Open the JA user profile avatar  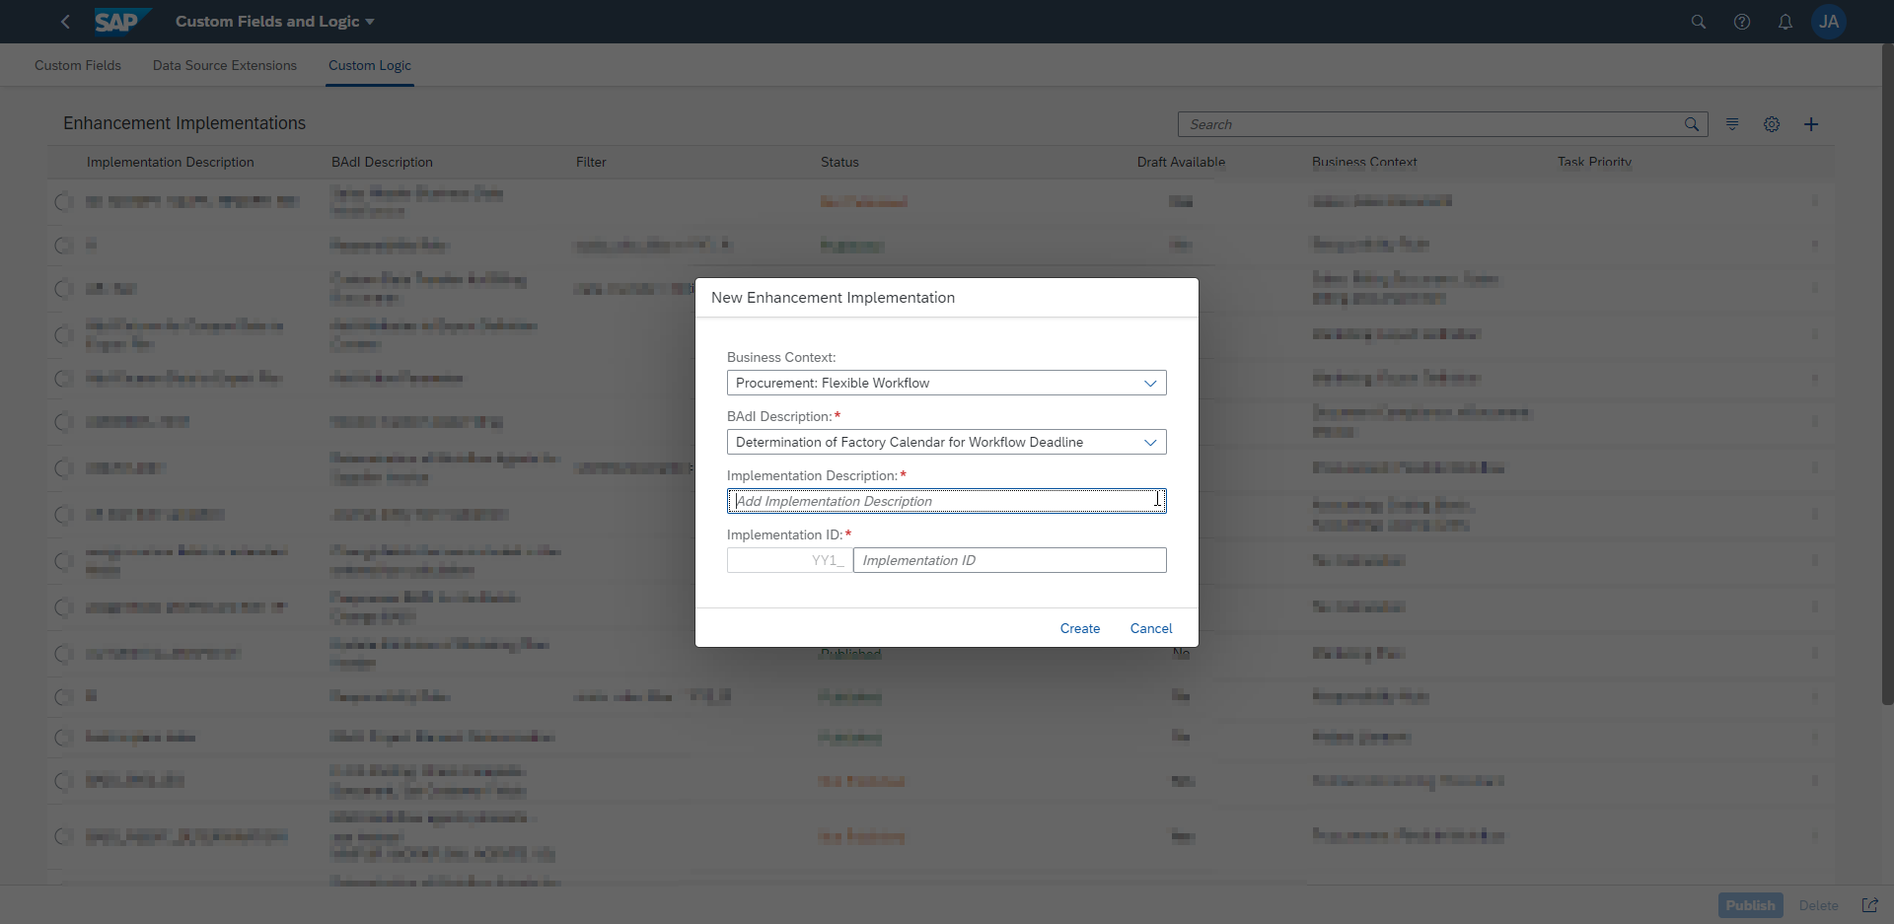(x=1828, y=22)
